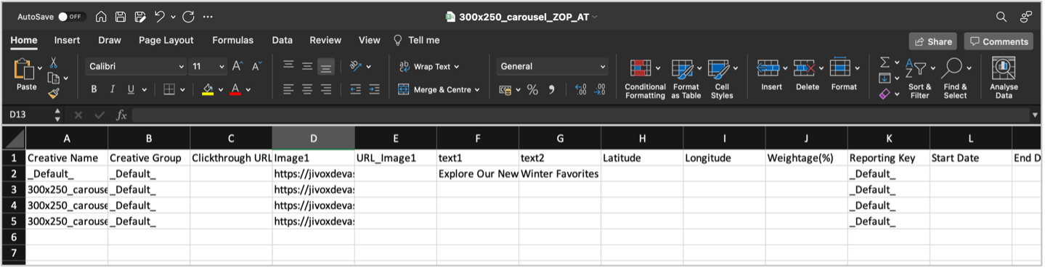Switch to the Formulas tab
The image size is (1045, 270).
[232, 41]
